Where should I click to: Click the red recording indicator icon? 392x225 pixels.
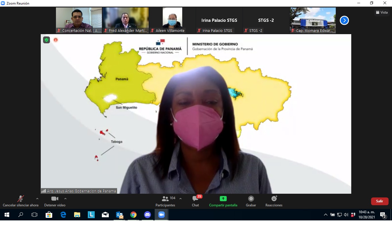56,40
